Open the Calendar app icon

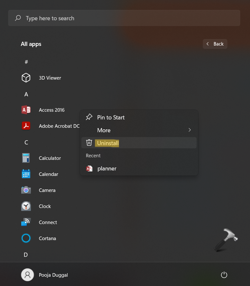point(26,174)
